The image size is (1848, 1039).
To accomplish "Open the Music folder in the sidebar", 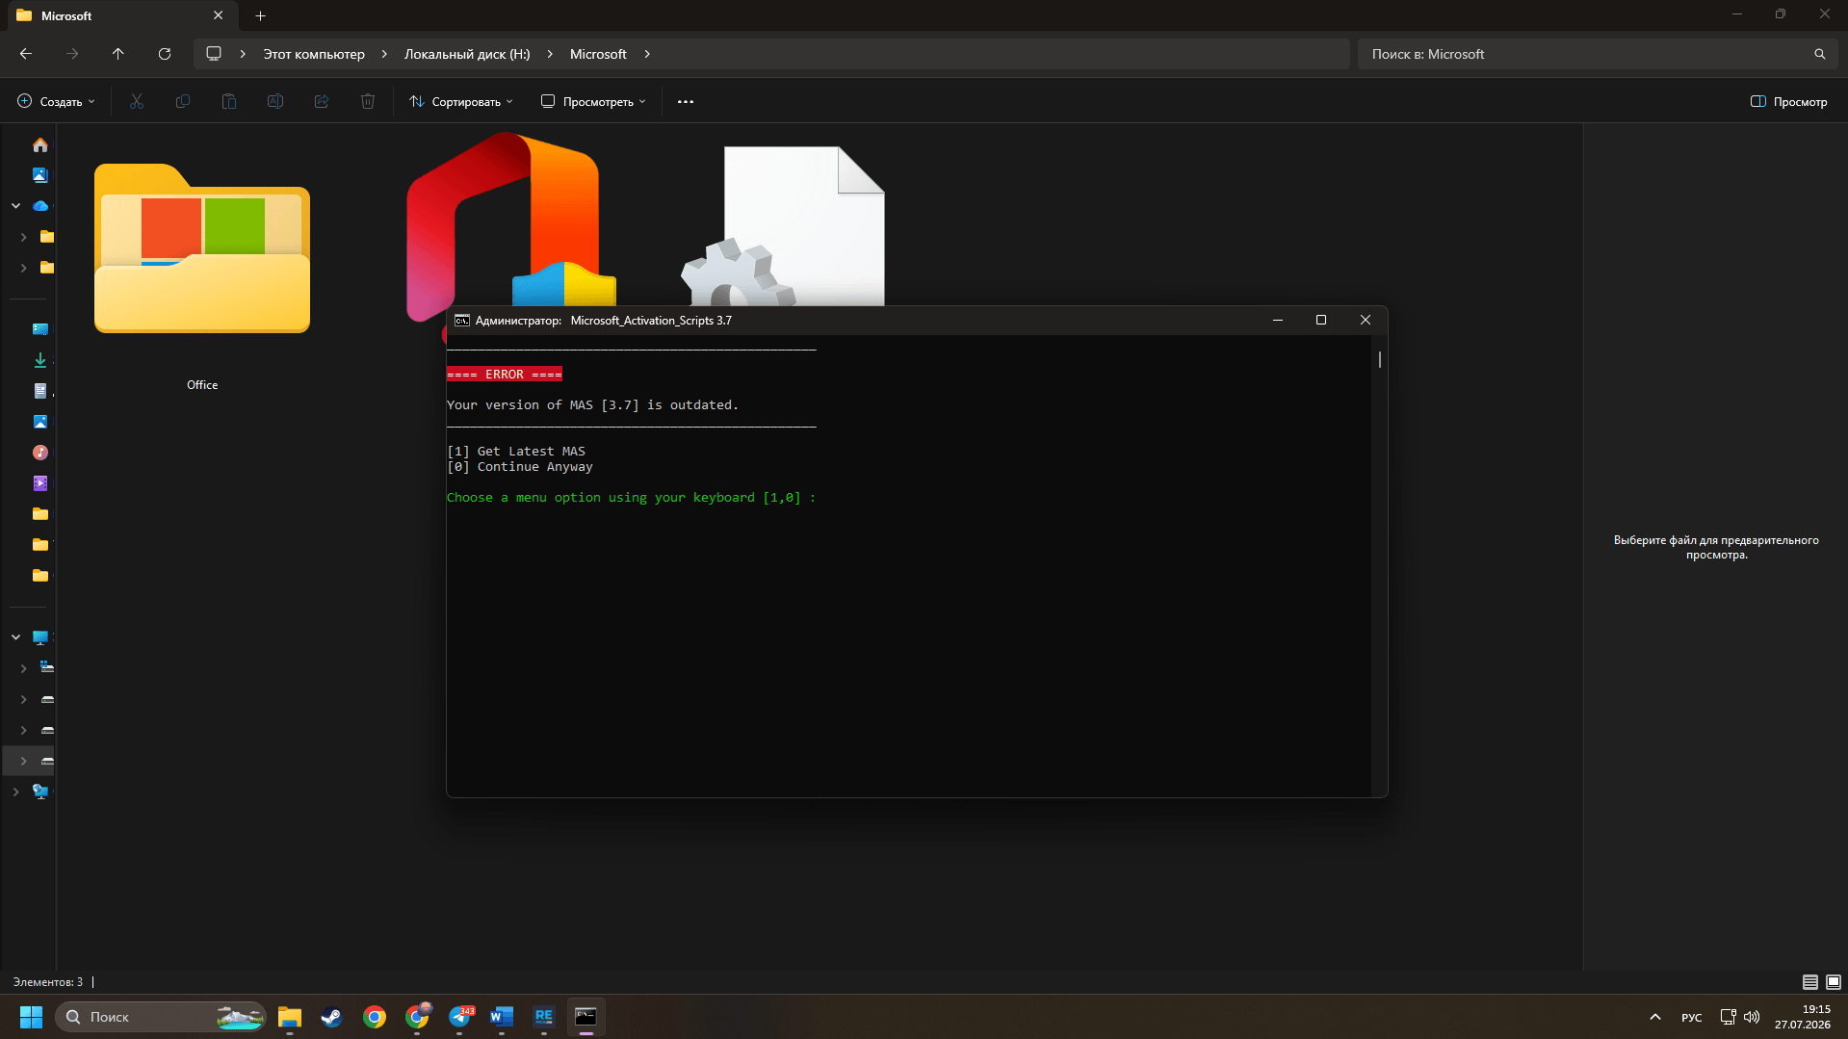I will tap(39, 453).
